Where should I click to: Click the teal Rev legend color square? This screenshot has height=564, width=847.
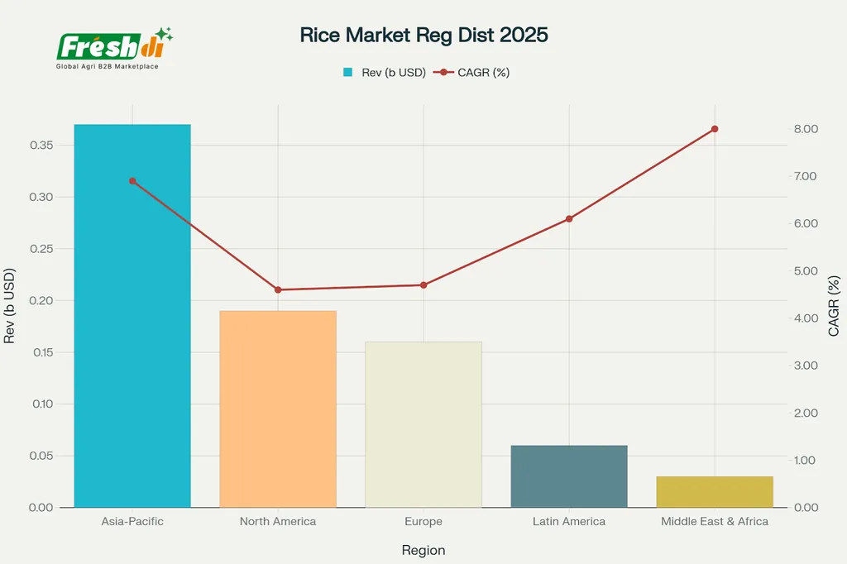348,73
